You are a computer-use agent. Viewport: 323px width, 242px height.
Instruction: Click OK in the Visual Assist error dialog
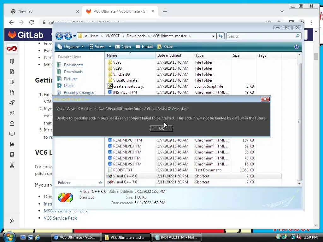[161, 129]
